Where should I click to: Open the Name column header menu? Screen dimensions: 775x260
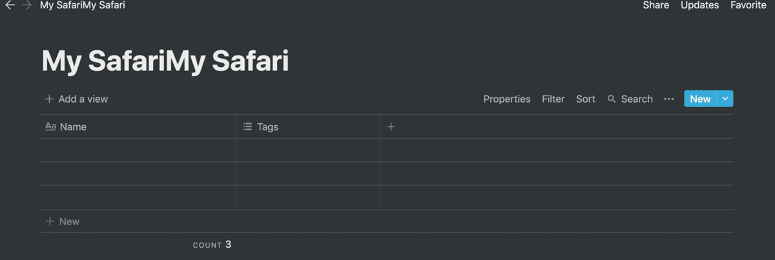[x=73, y=127]
